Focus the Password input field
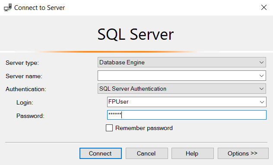273x165 pixels. click(187, 115)
